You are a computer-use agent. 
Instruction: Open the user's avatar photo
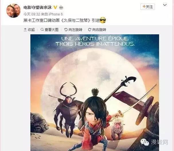click(13, 11)
